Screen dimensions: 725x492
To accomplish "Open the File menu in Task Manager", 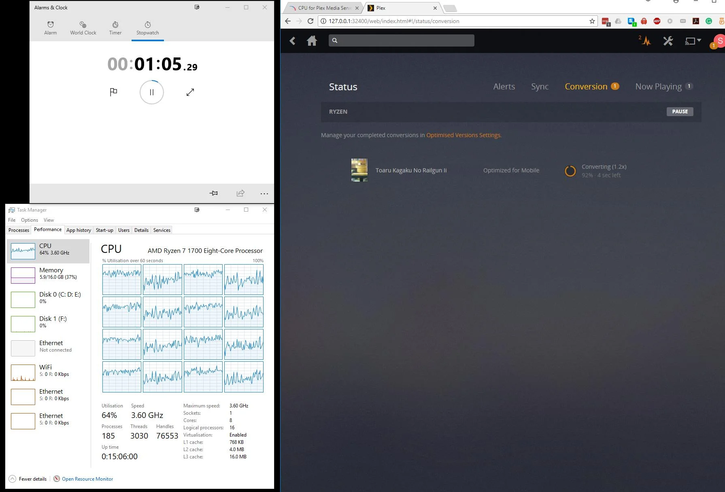I will click(x=12, y=220).
